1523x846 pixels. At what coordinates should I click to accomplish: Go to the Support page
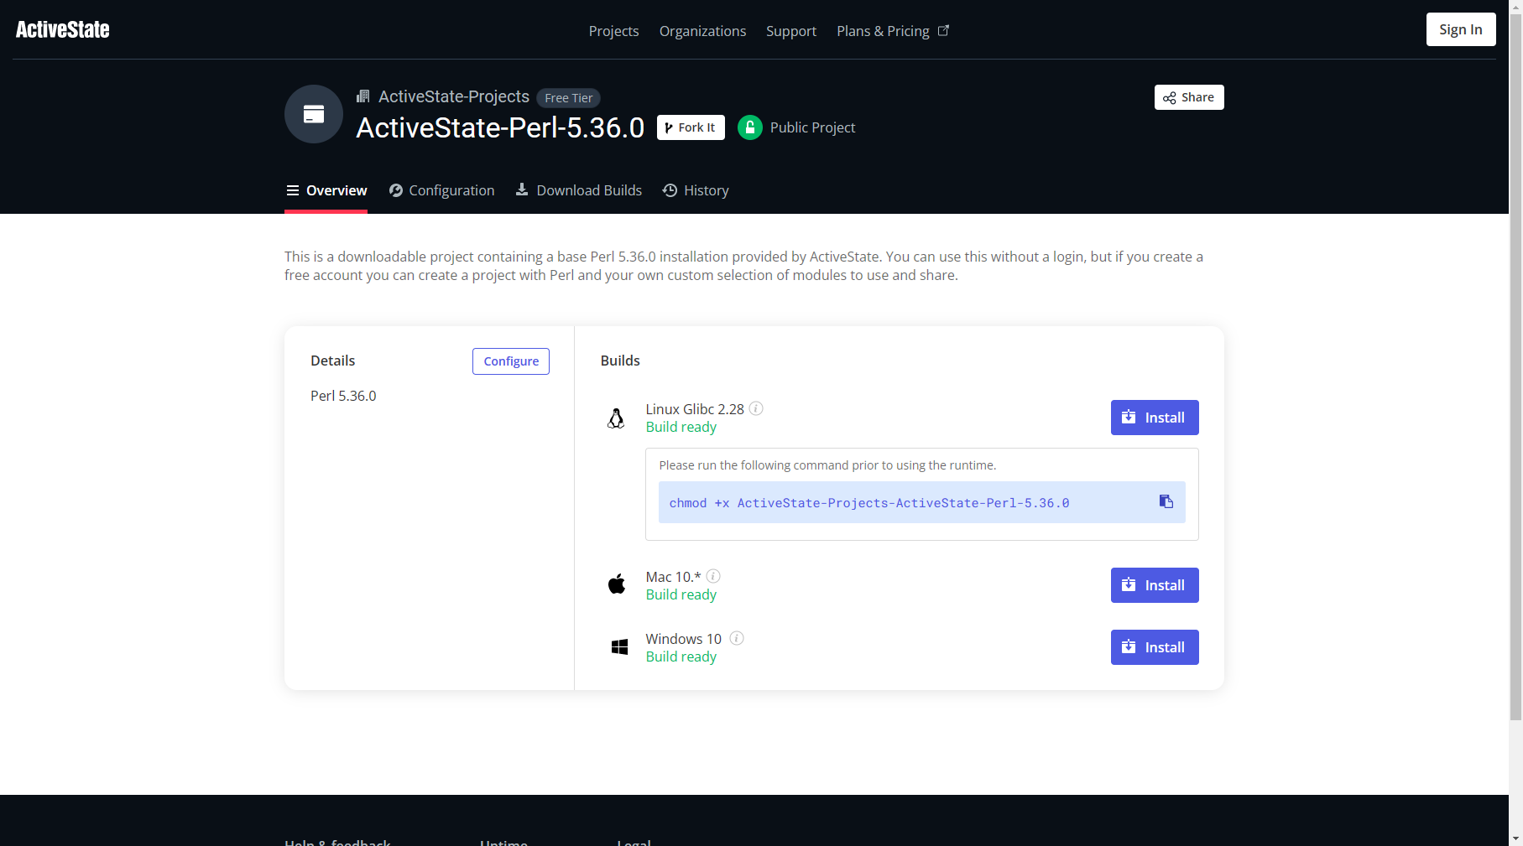[x=791, y=31]
